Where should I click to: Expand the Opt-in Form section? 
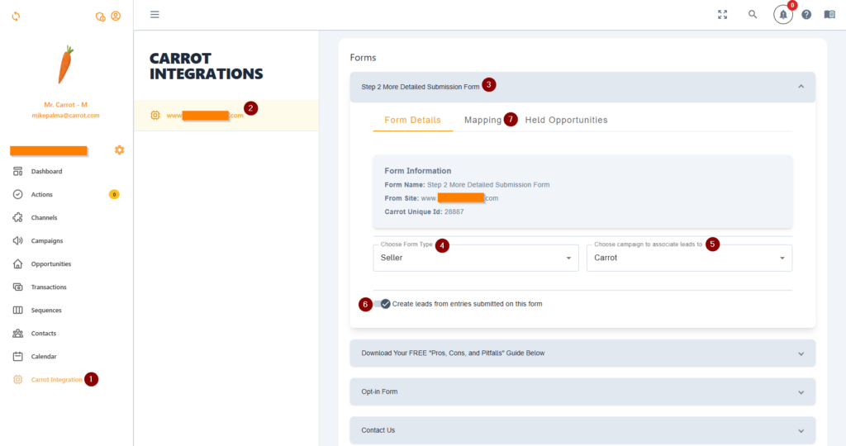pyautogui.click(x=582, y=391)
